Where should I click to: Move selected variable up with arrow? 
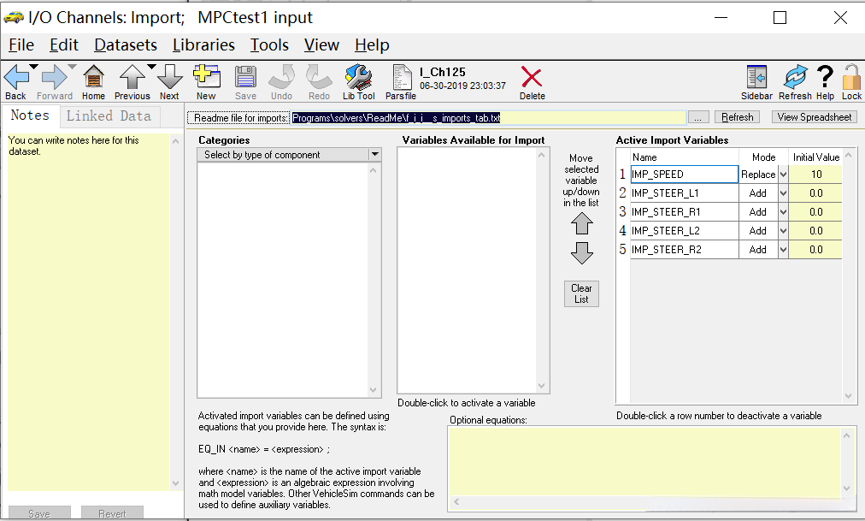(x=581, y=224)
